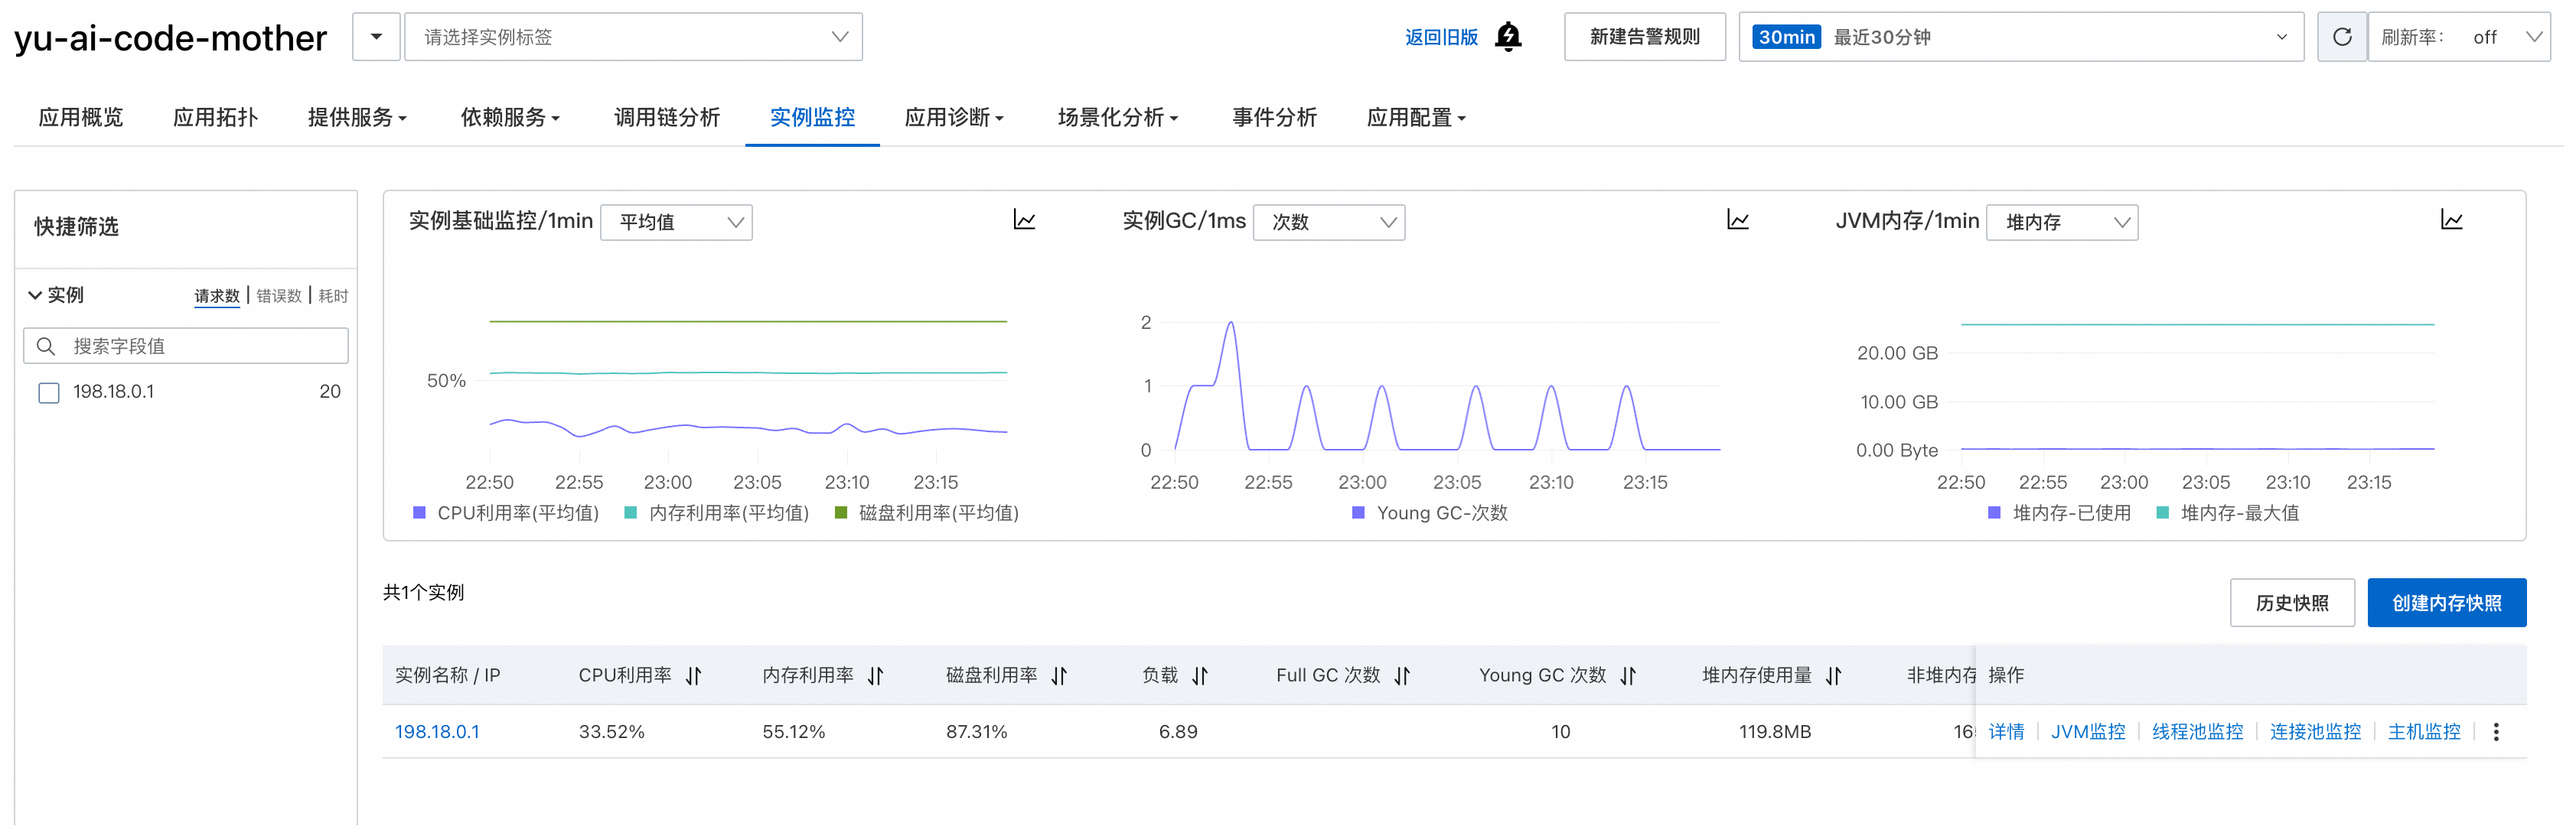Switch to 调用链分析 tab
The width and height of the screenshot is (2576, 826).
666,118
